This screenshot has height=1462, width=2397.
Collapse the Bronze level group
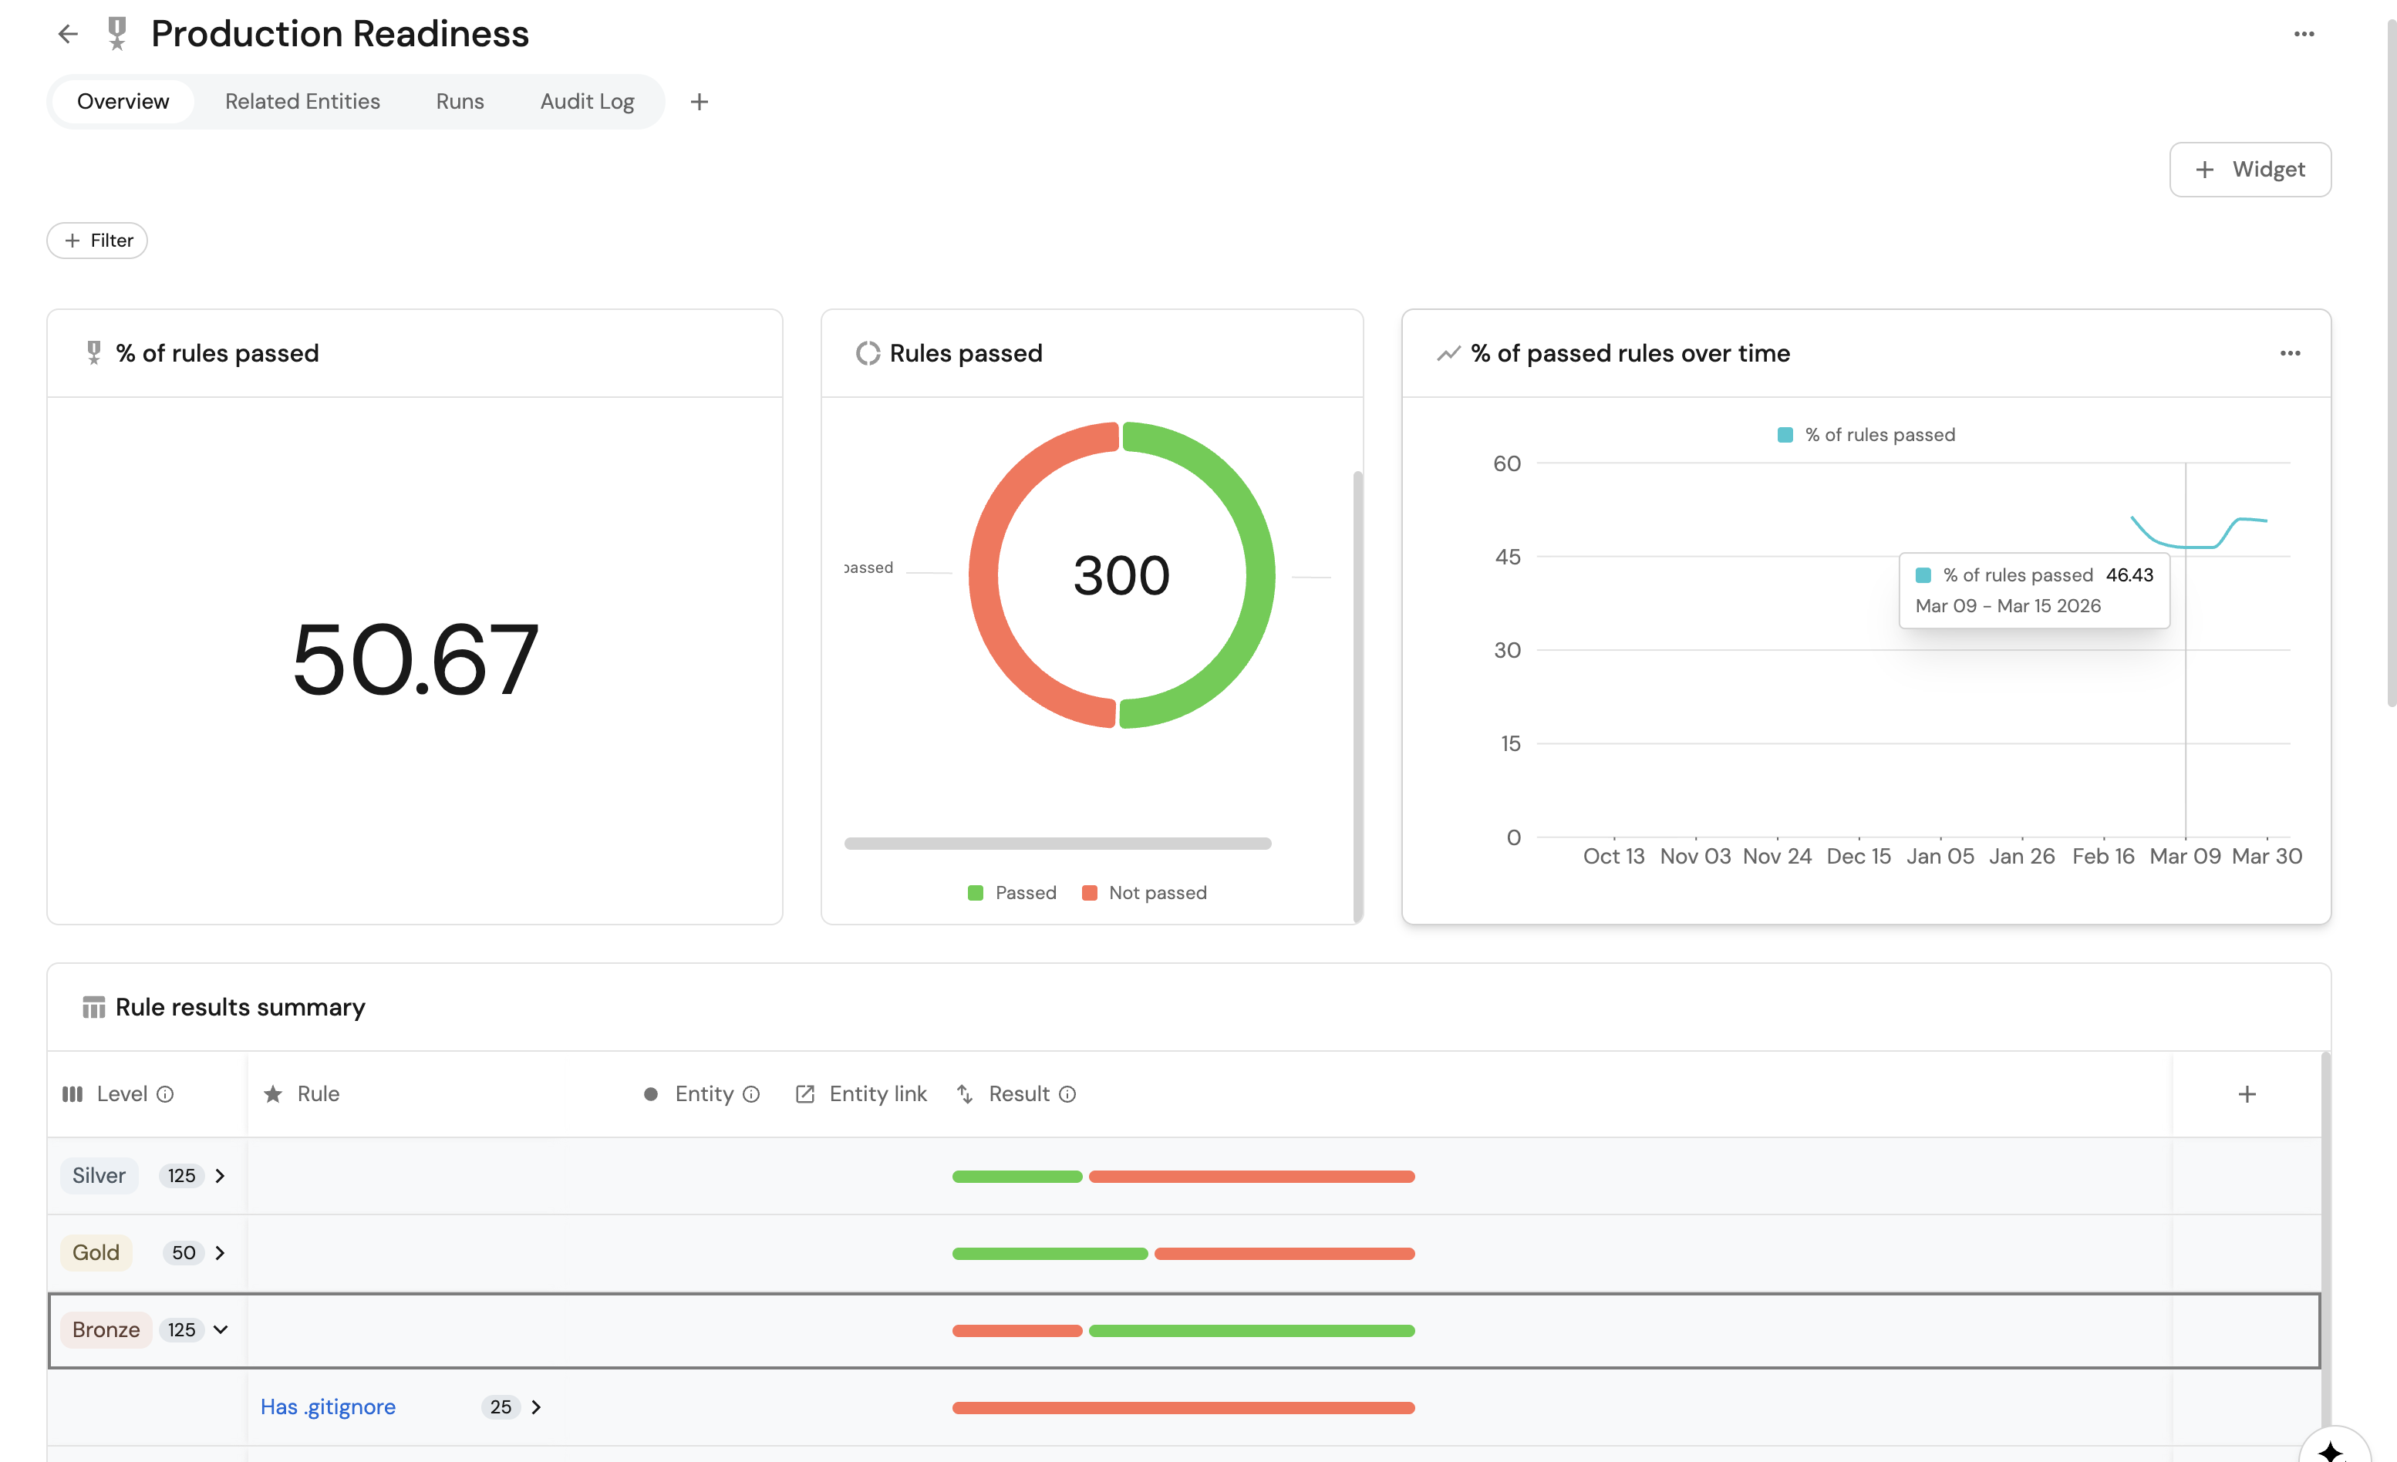tap(220, 1329)
